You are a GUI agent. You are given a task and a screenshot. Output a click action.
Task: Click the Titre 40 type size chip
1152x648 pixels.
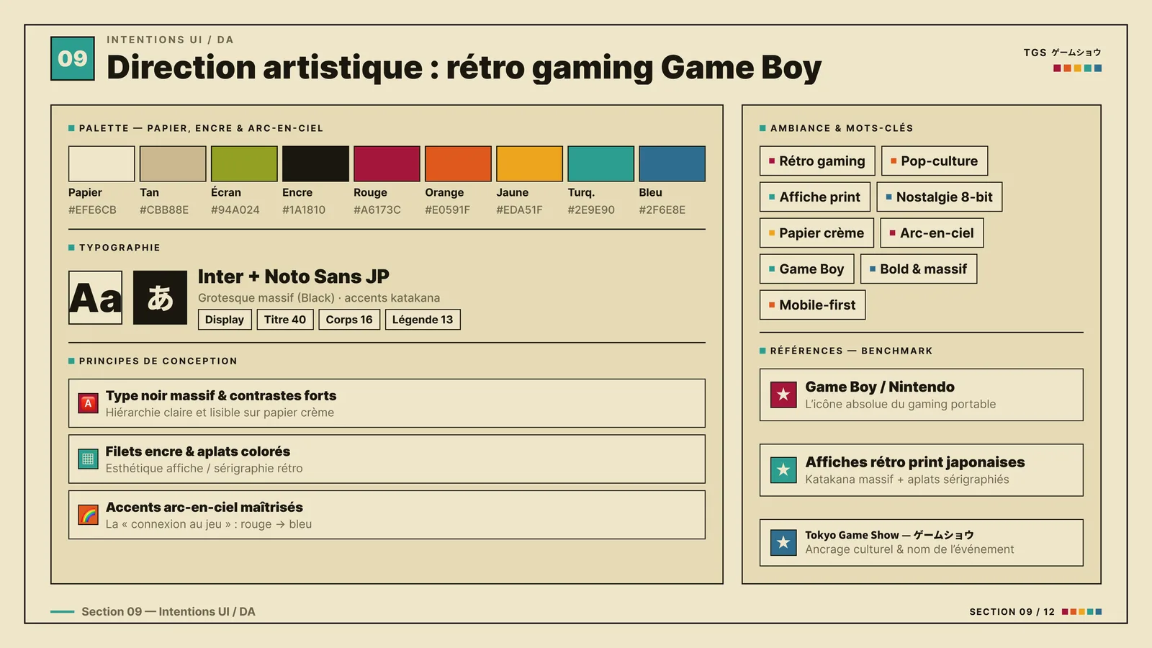coord(285,320)
